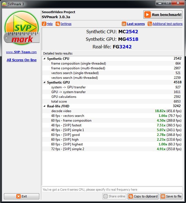Select the GPU calculations row

pyautogui.click(x=112, y=97)
